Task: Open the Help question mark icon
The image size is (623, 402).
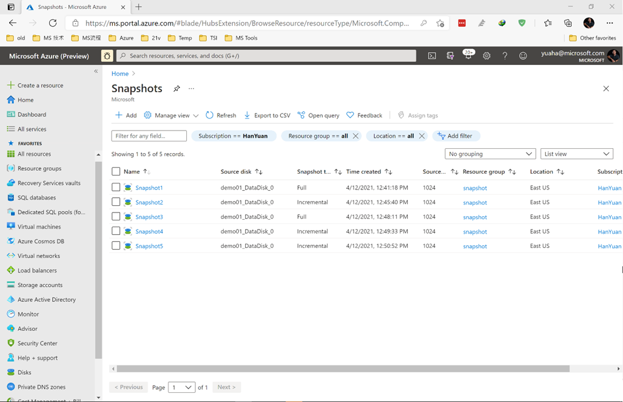Action: [505, 56]
